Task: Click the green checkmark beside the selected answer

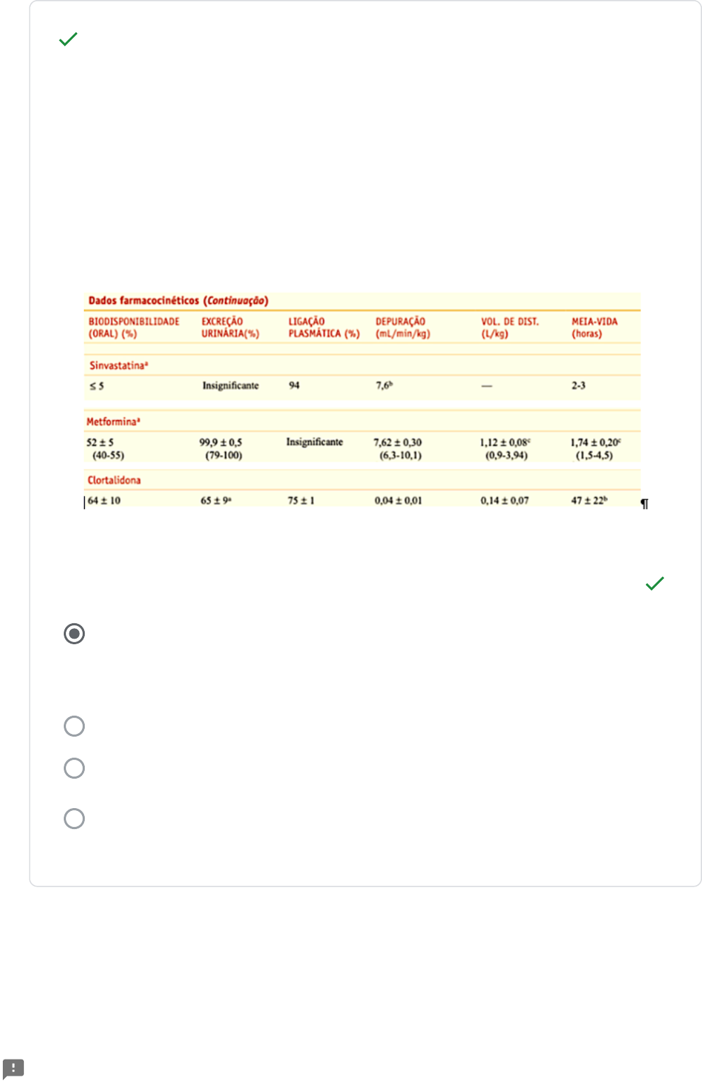Action: (654, 583)
